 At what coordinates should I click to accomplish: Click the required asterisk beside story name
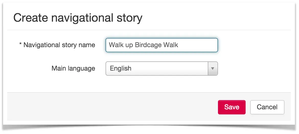pos(21,44)
